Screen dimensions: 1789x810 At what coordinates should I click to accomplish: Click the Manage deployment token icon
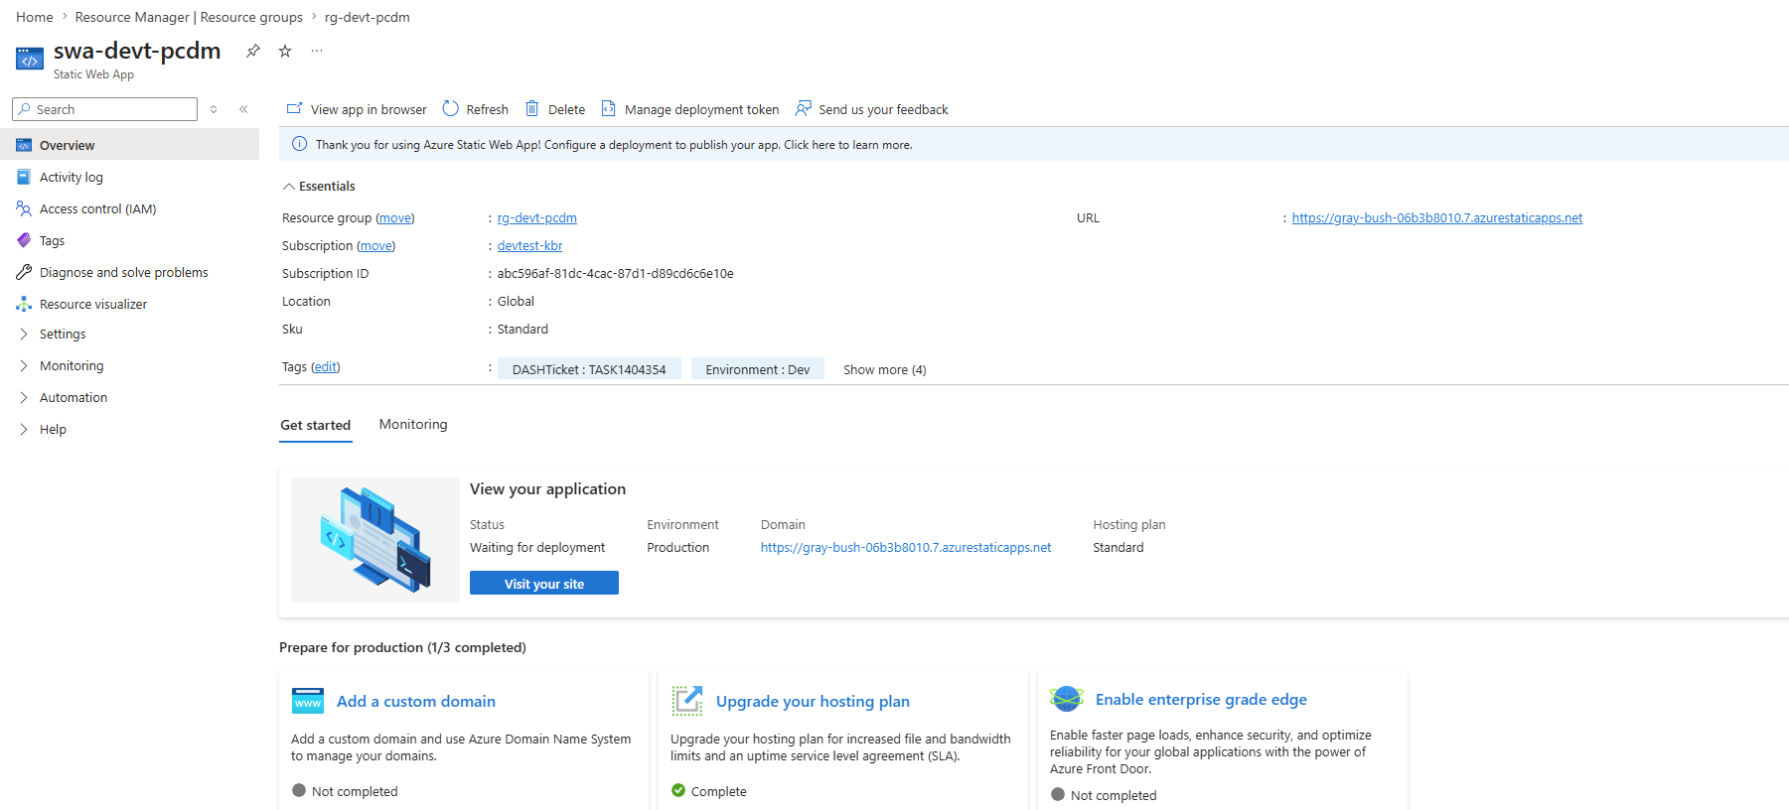tap(609, 108)
